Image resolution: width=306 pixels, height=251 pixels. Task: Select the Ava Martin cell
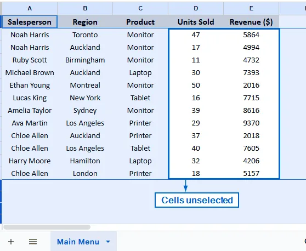tap(30, 123)
